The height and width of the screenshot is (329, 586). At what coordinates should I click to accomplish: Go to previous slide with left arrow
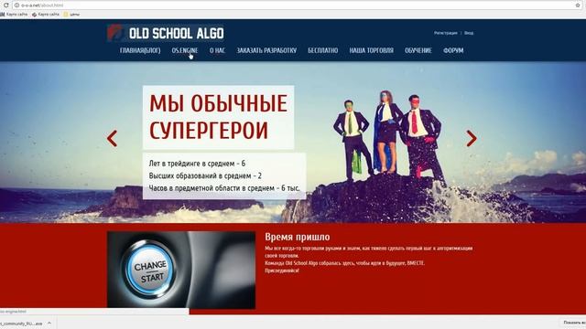(112, 138)
